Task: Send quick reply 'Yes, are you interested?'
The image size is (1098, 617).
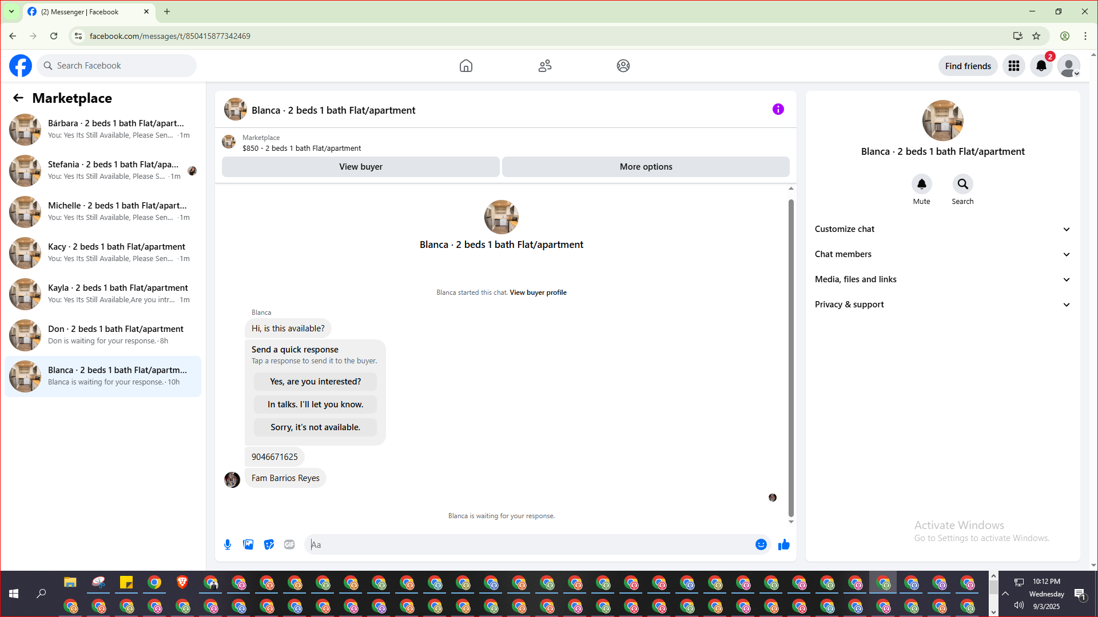Action: pyautogui.click(x=315, y=382)
